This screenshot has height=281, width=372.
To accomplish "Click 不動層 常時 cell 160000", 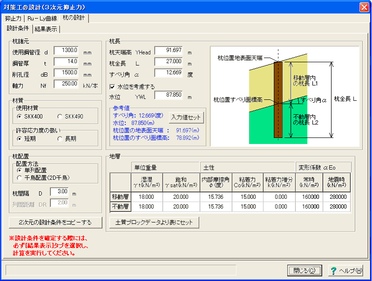I will 309,207.
